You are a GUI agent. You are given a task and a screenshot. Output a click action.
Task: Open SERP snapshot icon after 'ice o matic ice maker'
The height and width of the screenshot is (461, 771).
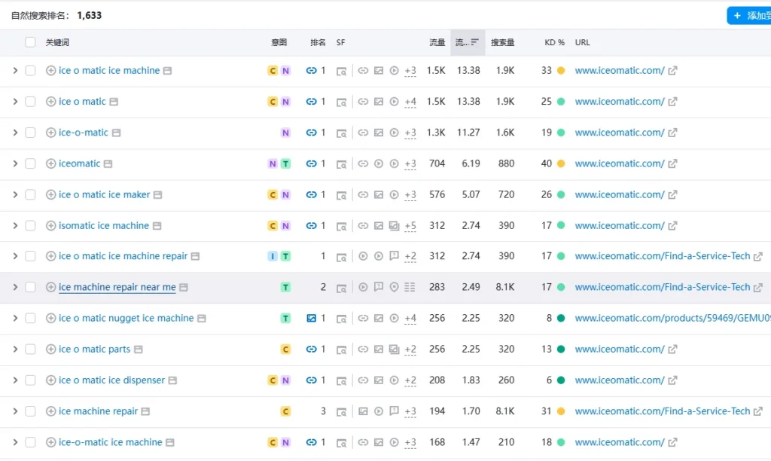pos(157,195)
